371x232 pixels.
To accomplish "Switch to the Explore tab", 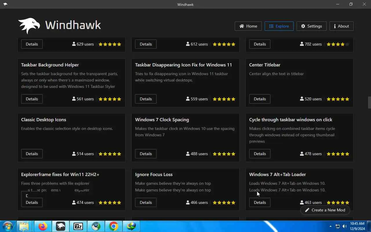I will pos(279,26).
